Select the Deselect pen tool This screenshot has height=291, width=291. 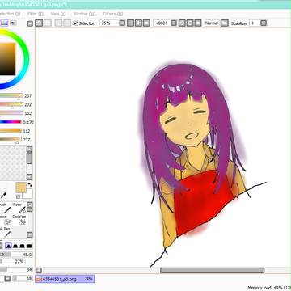19,220
